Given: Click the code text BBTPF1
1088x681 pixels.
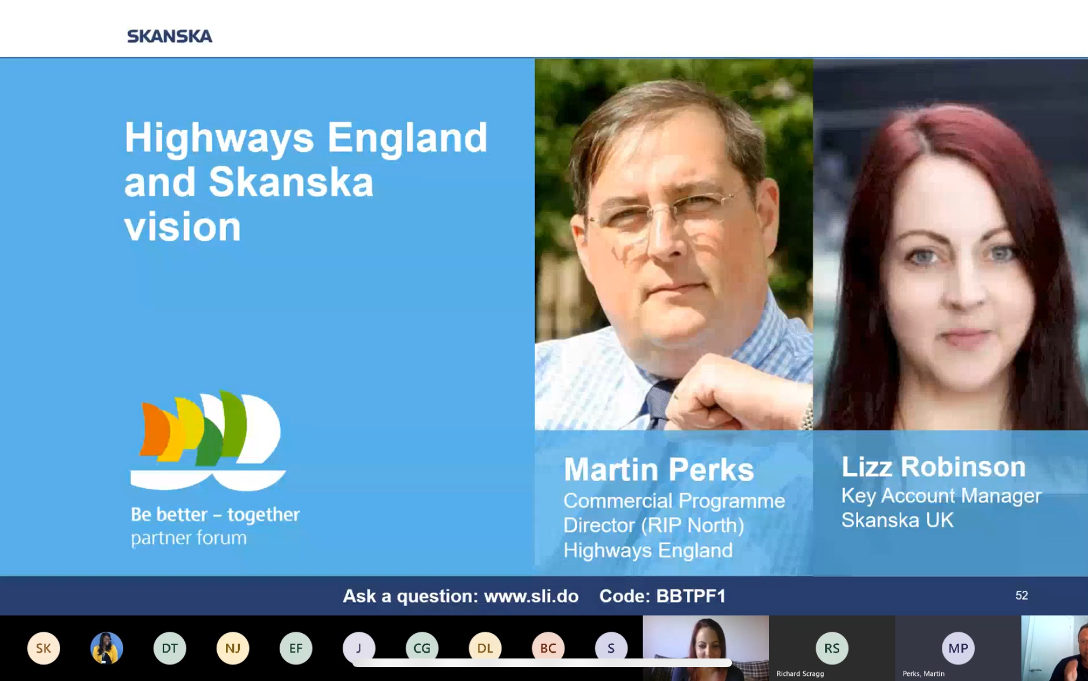Looking at the screenshot, I should click(x=691, y=596).
